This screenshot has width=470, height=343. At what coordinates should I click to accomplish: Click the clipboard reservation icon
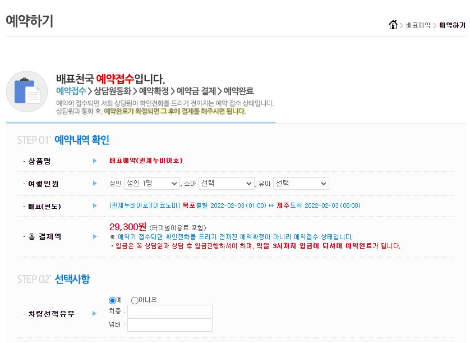point(27,92)
